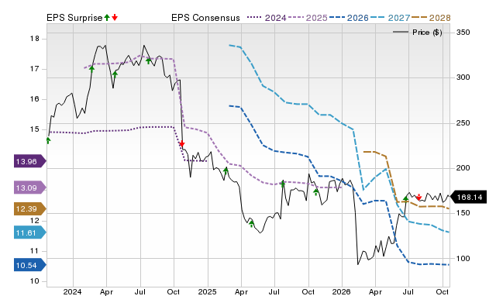Image resolution: width=496 pixels, height=296 pixels.
Task: Click the Price ($) legend entry
Action: pyautogui.click(x=418, y=33)
